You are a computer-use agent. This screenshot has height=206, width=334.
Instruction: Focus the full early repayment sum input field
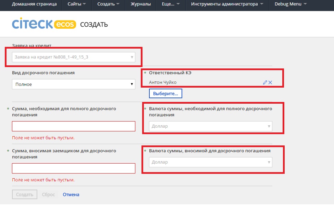tap(73, 126)
